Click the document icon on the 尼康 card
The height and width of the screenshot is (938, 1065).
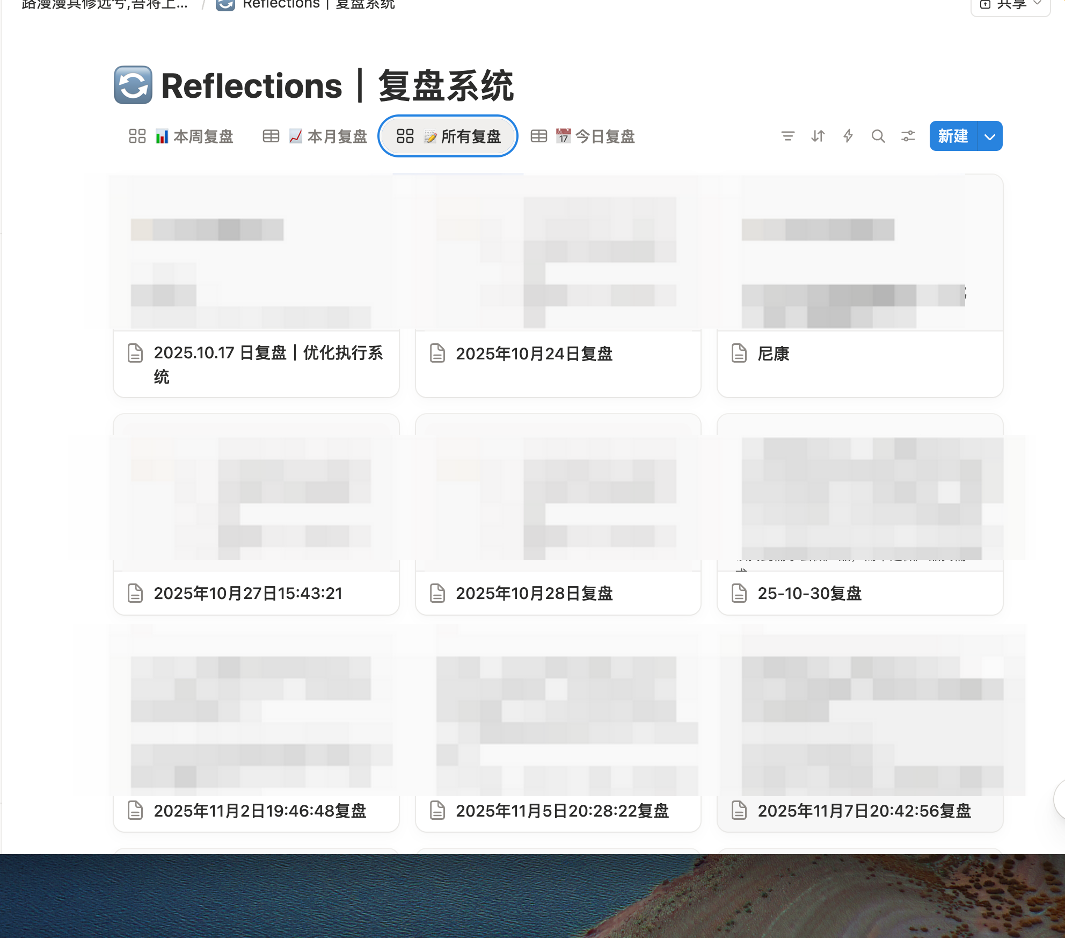pos(739,354)
